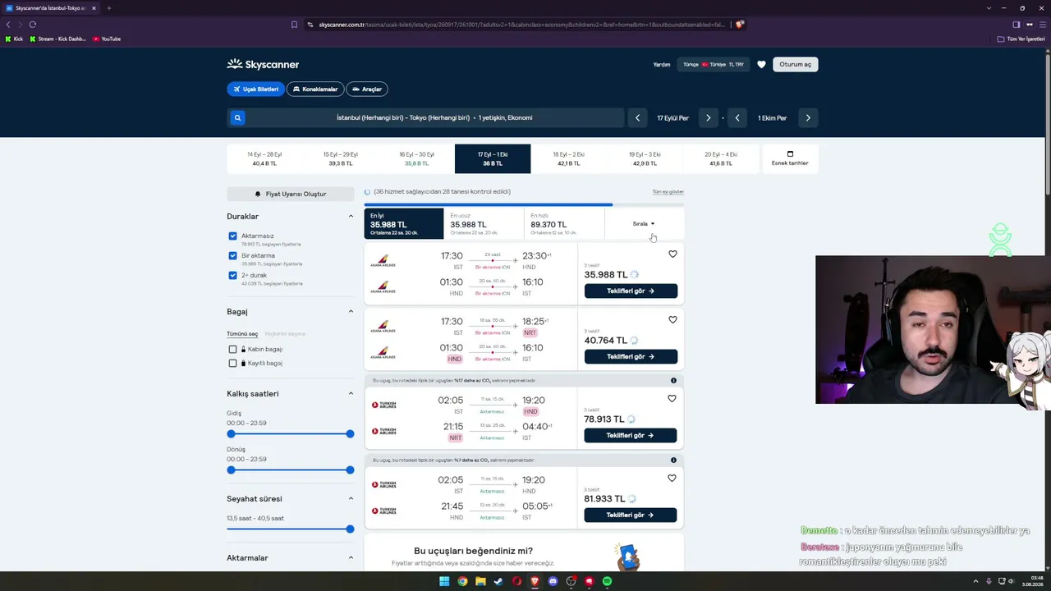Select the Araçlar tab

tap(367, 89)
